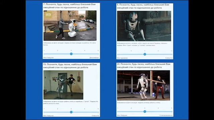Image resolution: width=214 pixels, height=120 pixels.
Task: Click scale value 4 on question 15 slider
Action: (x=85, y=109)
